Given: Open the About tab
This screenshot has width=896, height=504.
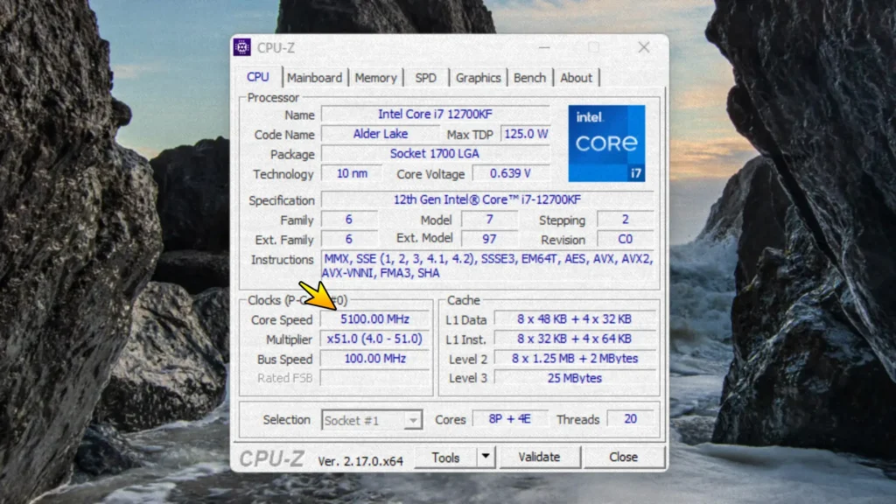Looking at the screenshot, I should point(576,78).
